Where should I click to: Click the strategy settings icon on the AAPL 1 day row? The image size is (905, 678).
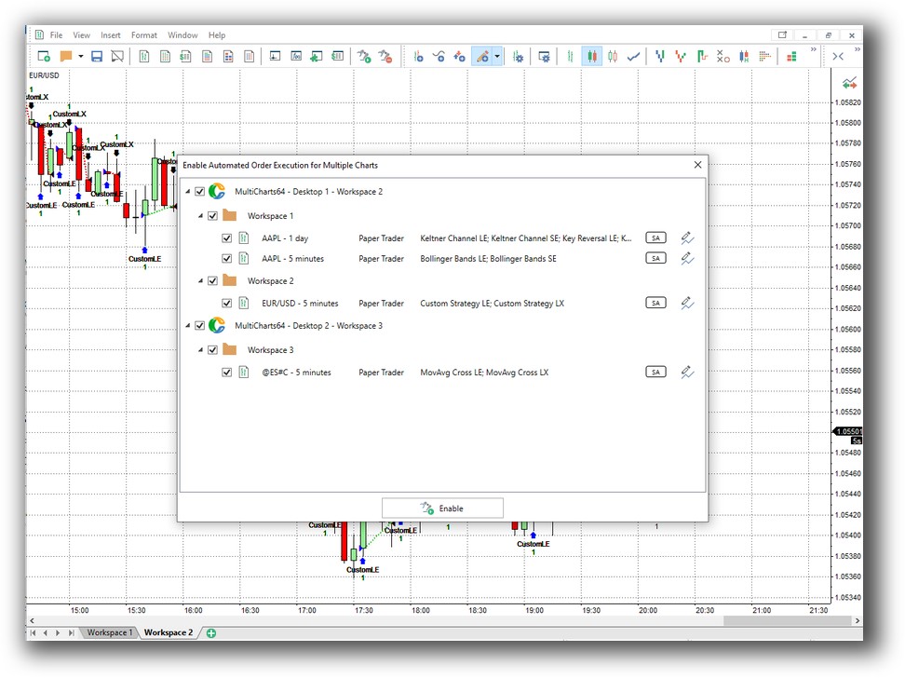tap(687, 237)
